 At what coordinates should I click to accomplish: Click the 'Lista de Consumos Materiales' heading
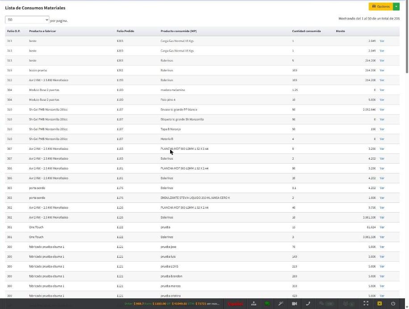coord(35,8)
